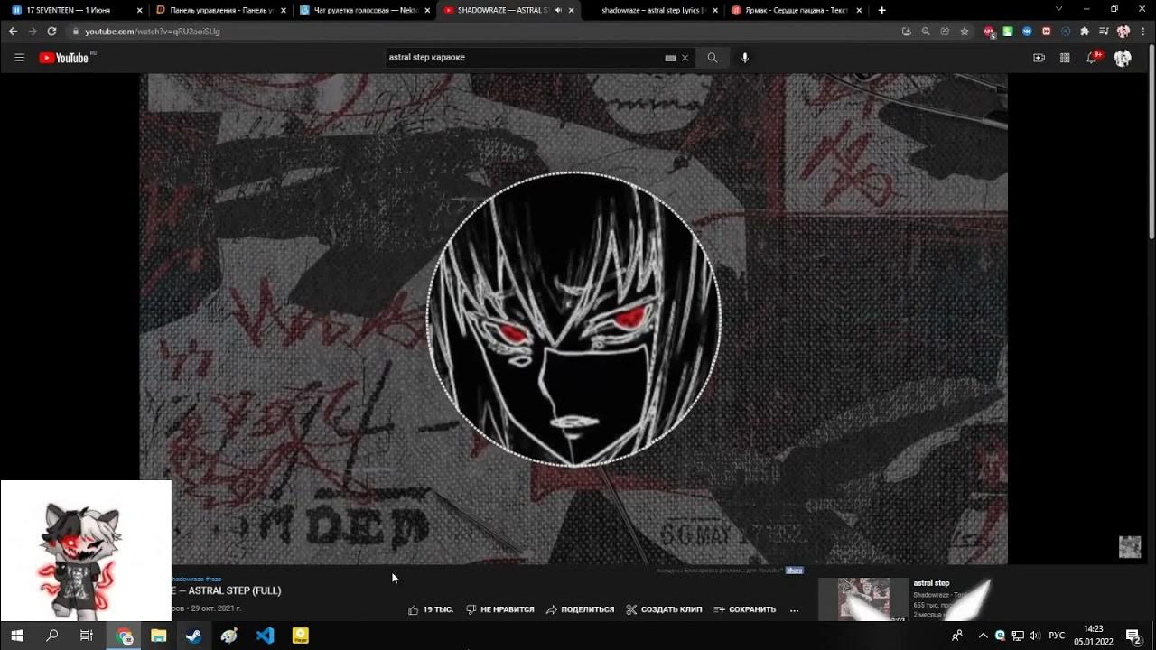Open File Explorer from taskbar
Screen dimensions: 1156x650
[x=158, y=636]
